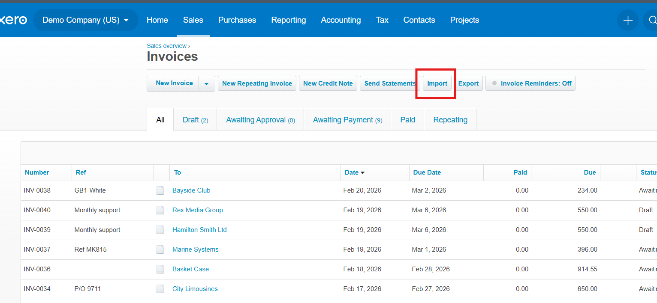Open the plus create-new icon
The image size is (657, 303).
(x=628, y=20)
